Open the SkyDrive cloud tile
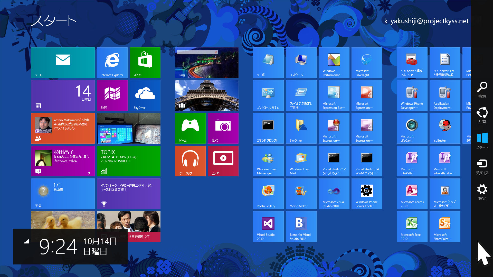This screenshot has height=277, width=493. pyautogui.click(x=145, y=95)
